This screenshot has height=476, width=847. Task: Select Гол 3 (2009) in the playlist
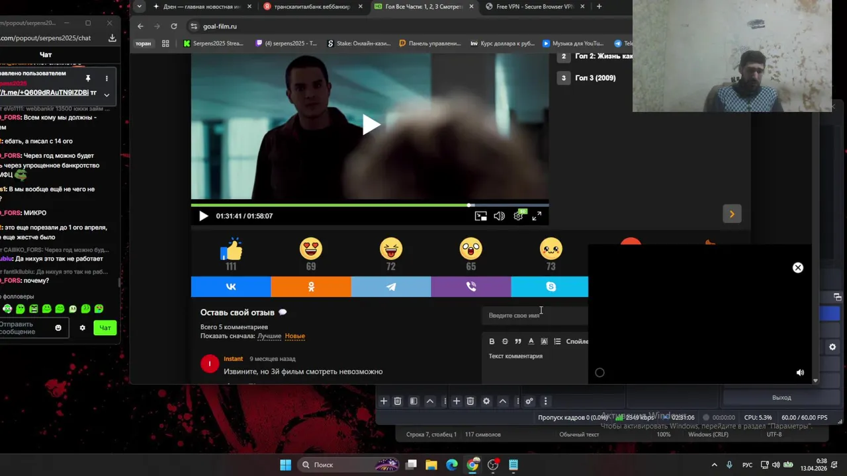[596, 78]
